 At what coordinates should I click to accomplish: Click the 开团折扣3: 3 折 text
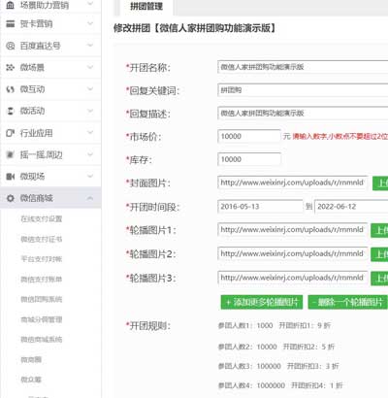tap(313, 366)
